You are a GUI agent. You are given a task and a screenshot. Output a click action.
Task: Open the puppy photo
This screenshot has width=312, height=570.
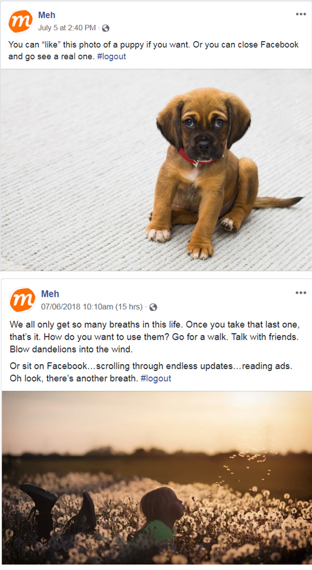pyautogui.click(x=156, y=170)
